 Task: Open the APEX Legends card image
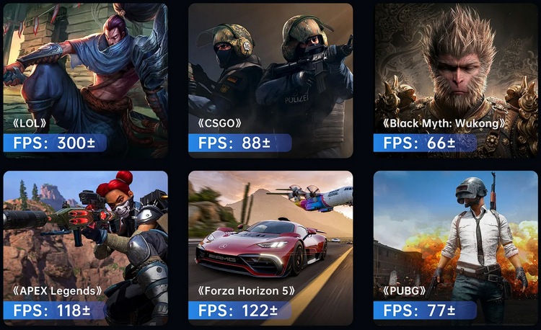(x=86, y=248)
